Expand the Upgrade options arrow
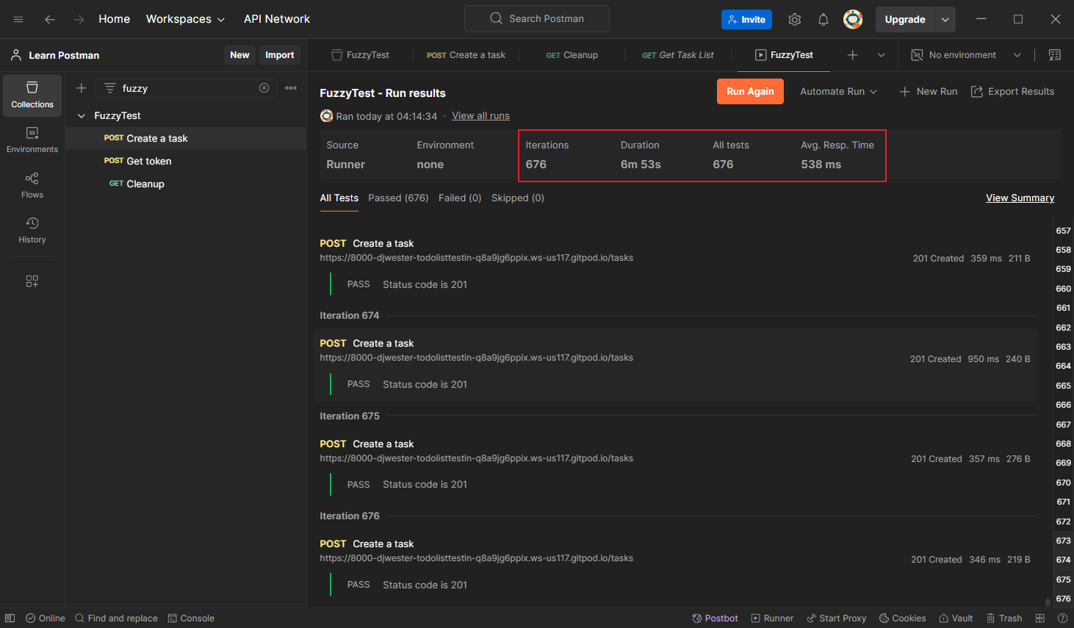Screen dimensions: 1074x628 pos(945,20)
